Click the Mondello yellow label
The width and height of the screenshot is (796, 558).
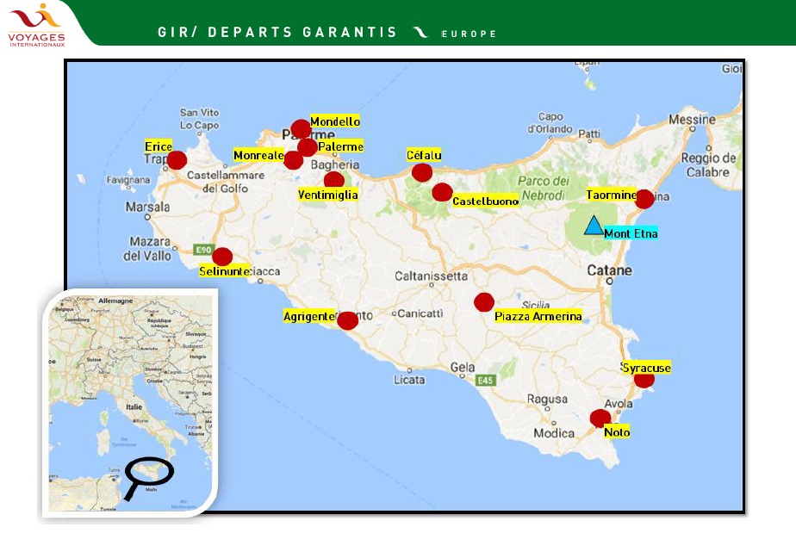(335, 121)
